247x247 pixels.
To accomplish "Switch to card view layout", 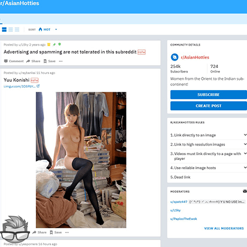I will click(4, 30).
